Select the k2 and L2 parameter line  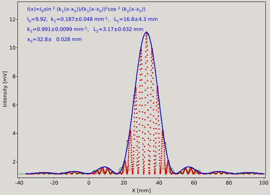point(85,29)
